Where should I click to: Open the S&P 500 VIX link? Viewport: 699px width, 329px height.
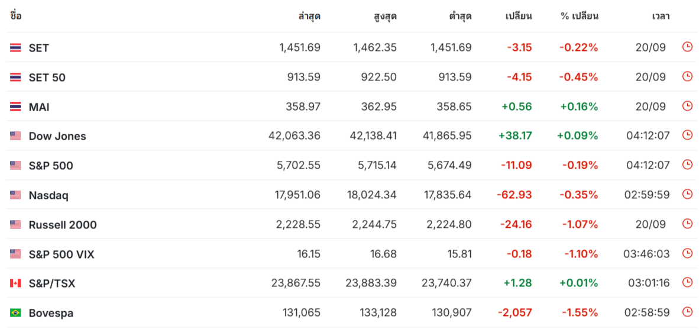pyautogui.click(x=62, y=254)
